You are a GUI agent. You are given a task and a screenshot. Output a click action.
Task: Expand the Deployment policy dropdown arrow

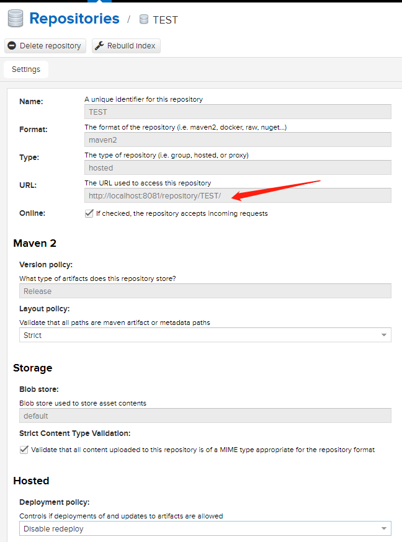[x=383, y=529]
